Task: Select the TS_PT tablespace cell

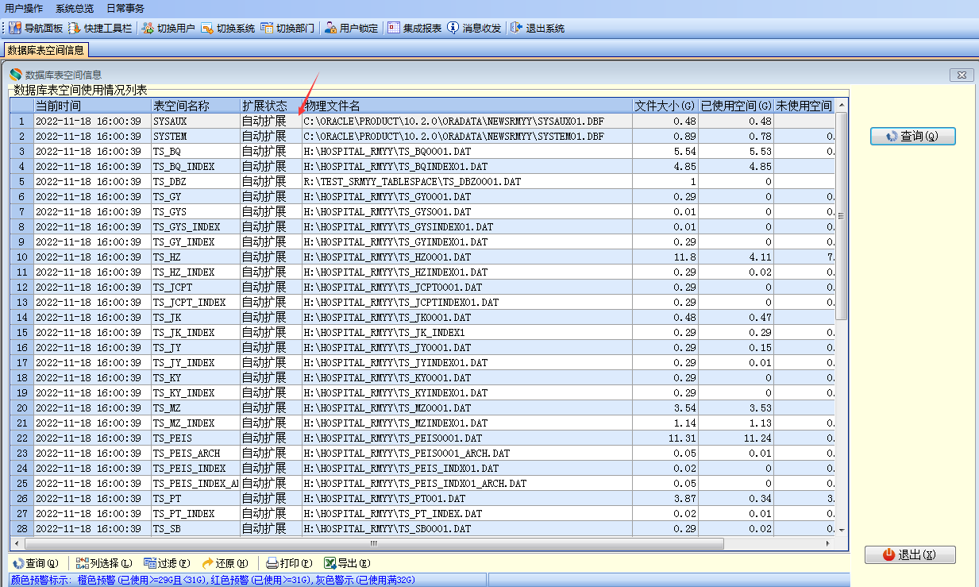Action: point(195,498)
